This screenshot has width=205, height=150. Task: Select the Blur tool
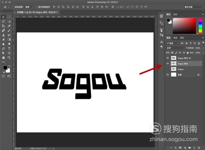(3, 44)
